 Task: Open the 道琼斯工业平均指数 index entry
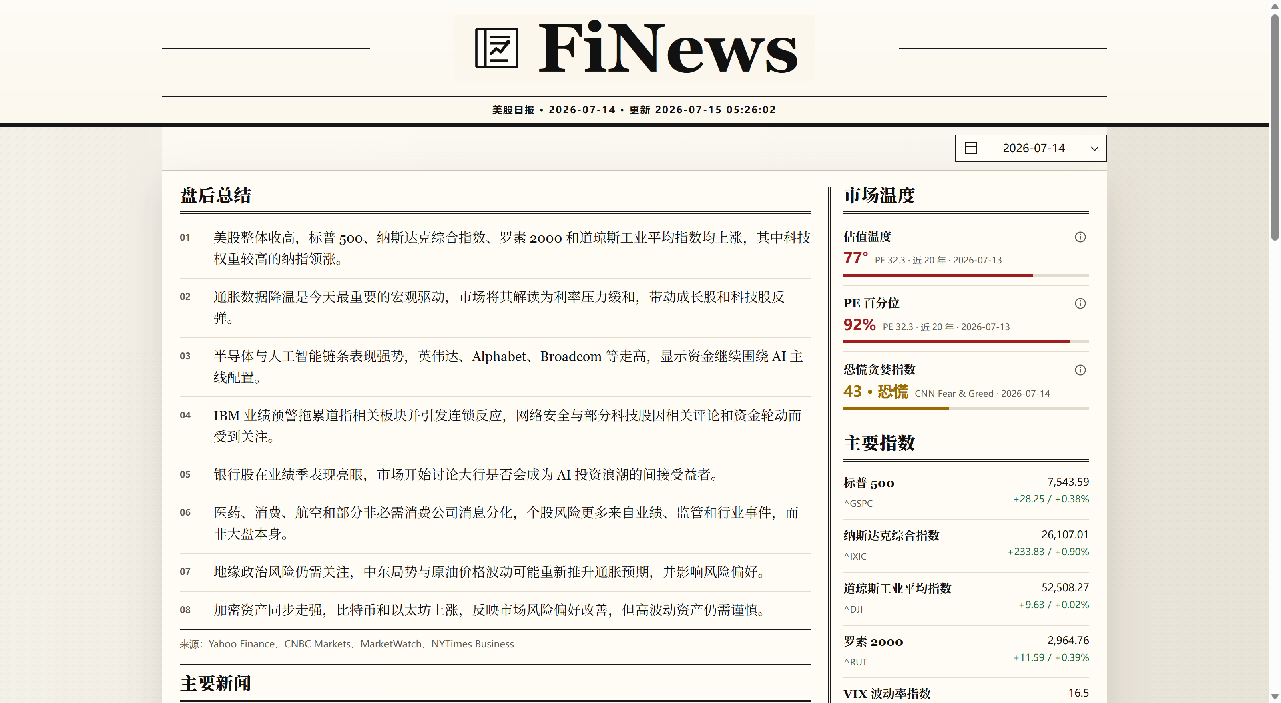(x=966, y=599)
